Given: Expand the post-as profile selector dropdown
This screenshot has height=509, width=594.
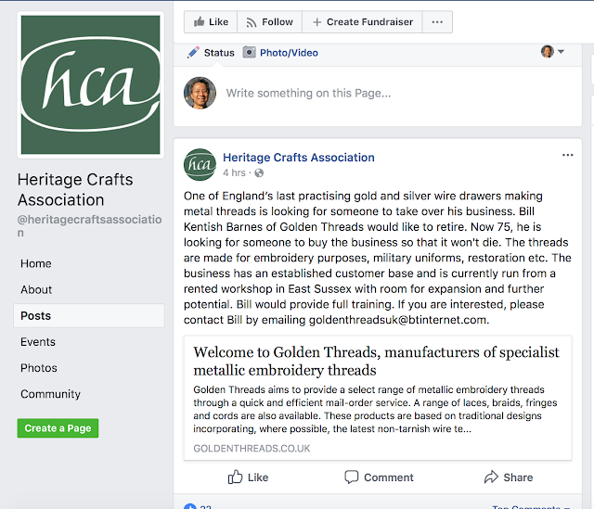Looking at the screenshot, I should tap(553, 52).
